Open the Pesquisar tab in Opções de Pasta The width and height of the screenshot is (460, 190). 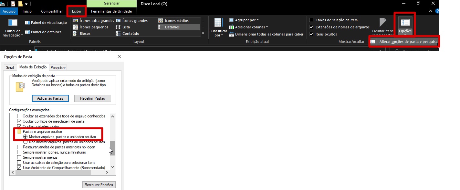click(x=58, y=68)
